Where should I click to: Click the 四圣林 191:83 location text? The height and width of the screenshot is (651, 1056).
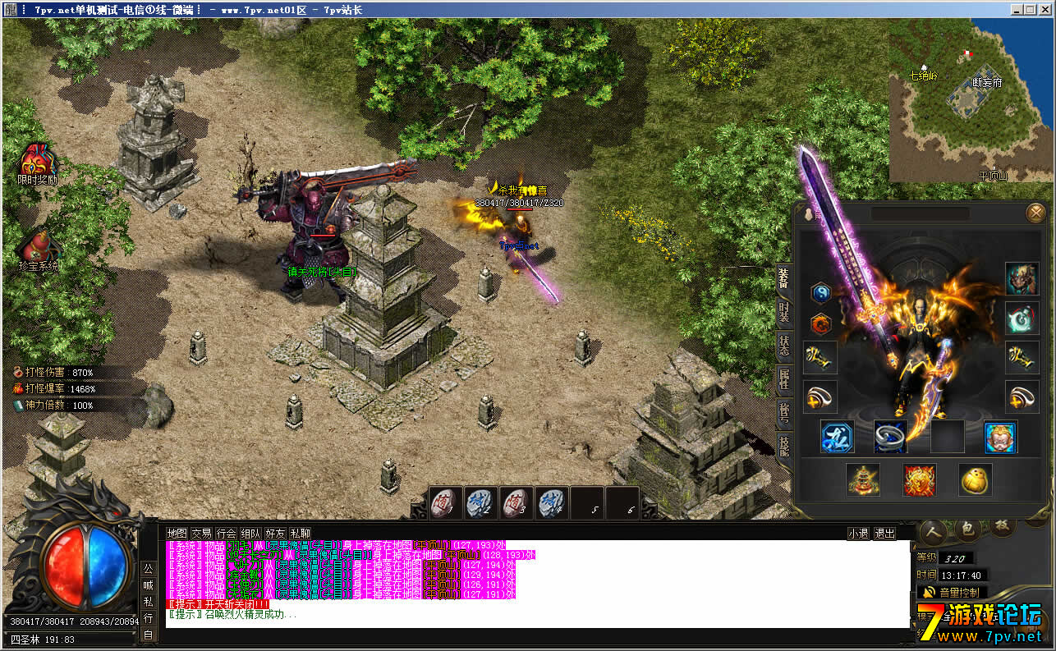point(43,640)
